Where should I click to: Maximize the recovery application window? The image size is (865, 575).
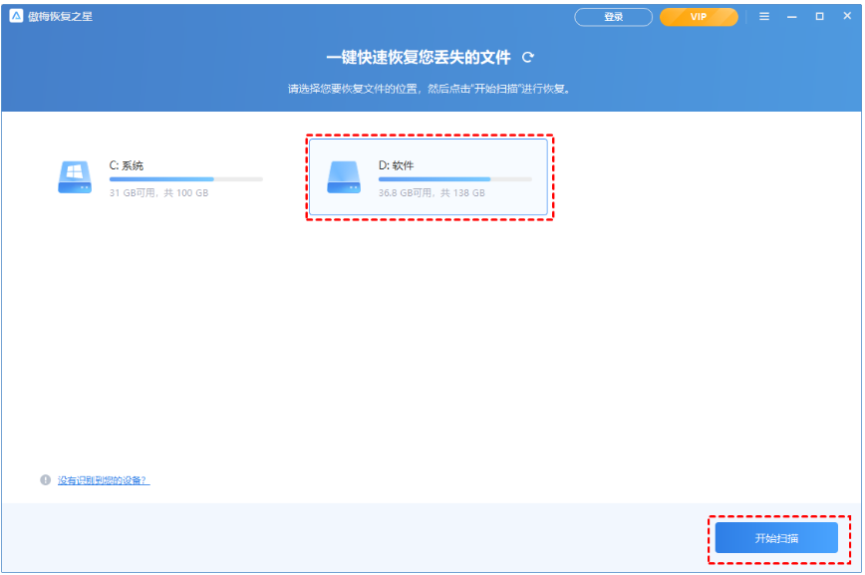click(820, 17)
